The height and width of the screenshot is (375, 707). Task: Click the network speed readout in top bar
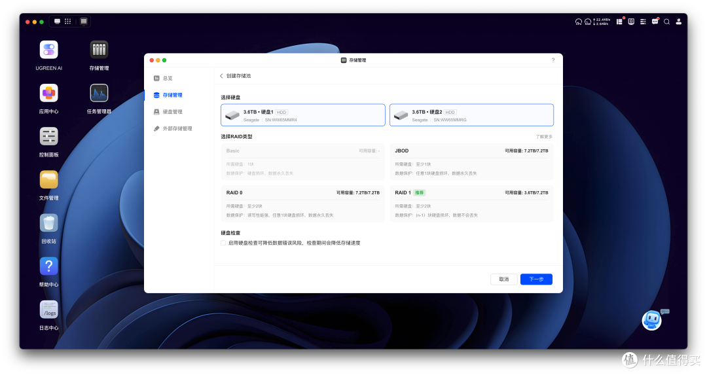602,22
